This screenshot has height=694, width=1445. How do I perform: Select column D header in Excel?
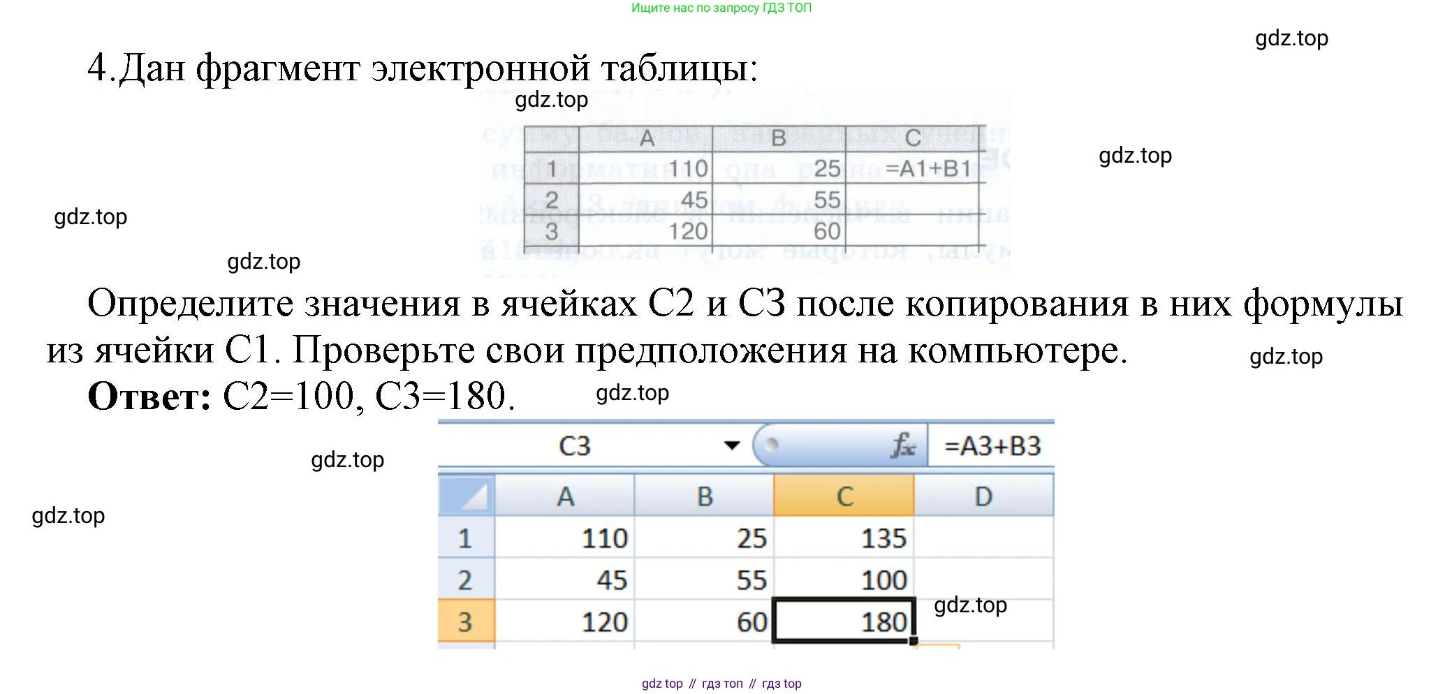coord(983,496)
